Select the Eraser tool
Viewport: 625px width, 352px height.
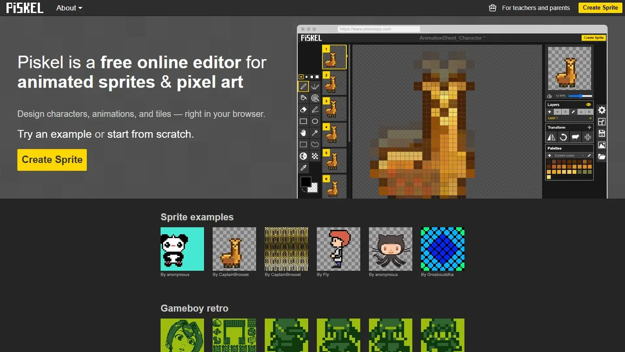tap(303, 110)
